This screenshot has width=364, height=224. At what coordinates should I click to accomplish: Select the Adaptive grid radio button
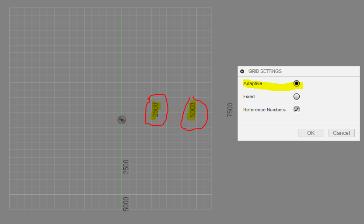tap(297, 83)
